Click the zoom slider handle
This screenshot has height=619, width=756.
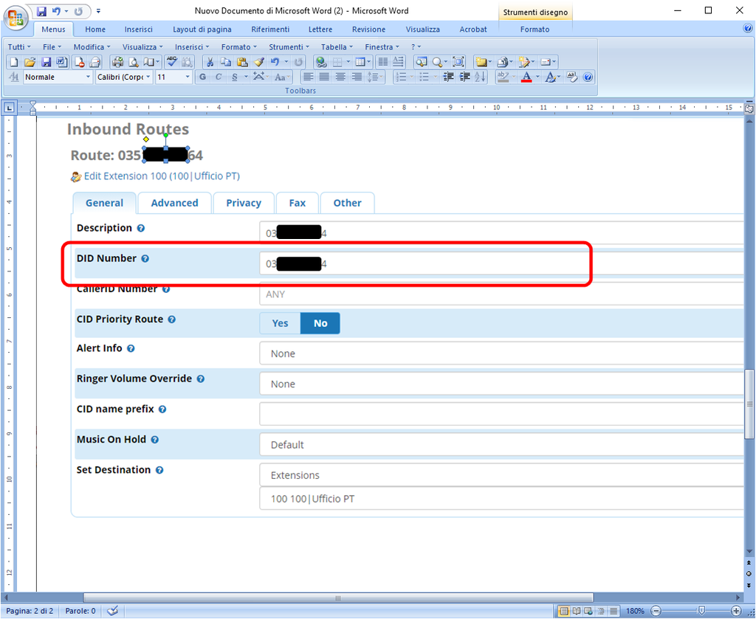coord(702,611)
